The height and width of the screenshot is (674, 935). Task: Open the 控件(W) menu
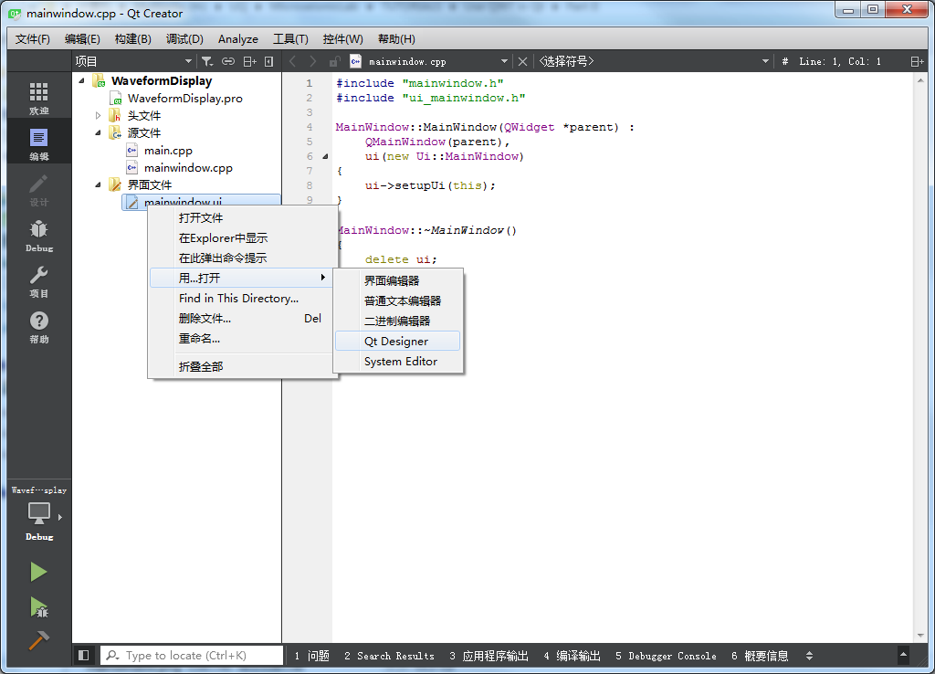[x=343, y=38]
